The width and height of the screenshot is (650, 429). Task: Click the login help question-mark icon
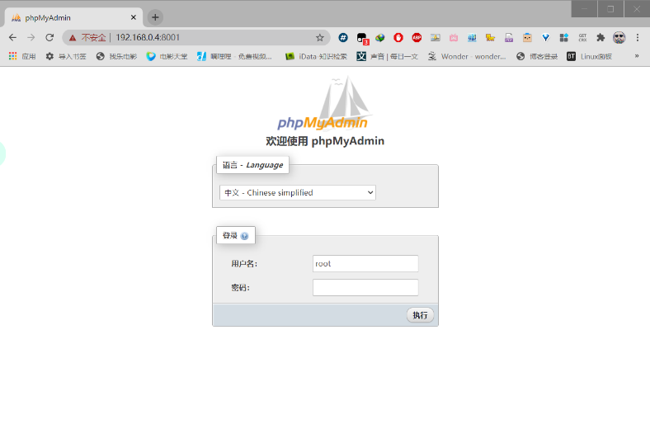pyautogui.click(x=245, y=236)
